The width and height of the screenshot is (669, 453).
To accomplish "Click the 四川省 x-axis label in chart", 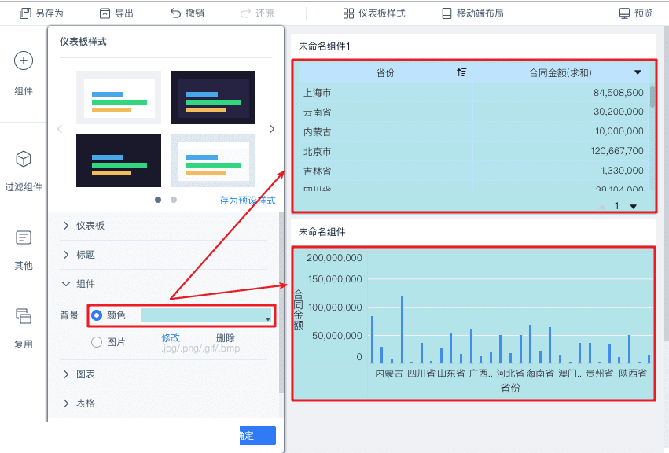I will pyautogui.click(x=421, y=374).
